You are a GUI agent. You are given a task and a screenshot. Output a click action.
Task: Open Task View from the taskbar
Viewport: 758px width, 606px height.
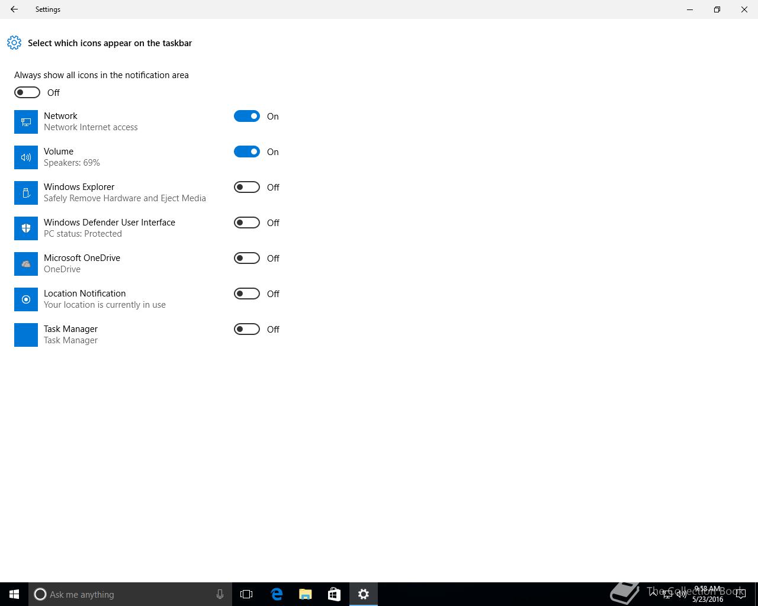tap(246, 594)
